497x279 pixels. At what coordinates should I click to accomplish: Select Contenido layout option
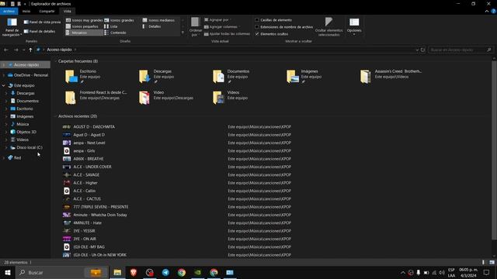coord(116,33)
